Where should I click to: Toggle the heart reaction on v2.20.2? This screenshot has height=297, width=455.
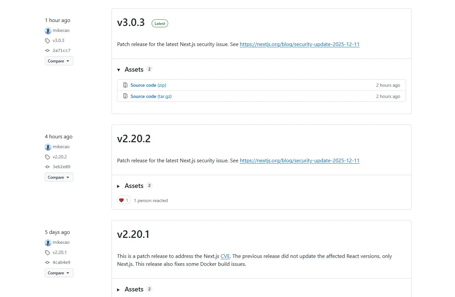click(124, 200)
